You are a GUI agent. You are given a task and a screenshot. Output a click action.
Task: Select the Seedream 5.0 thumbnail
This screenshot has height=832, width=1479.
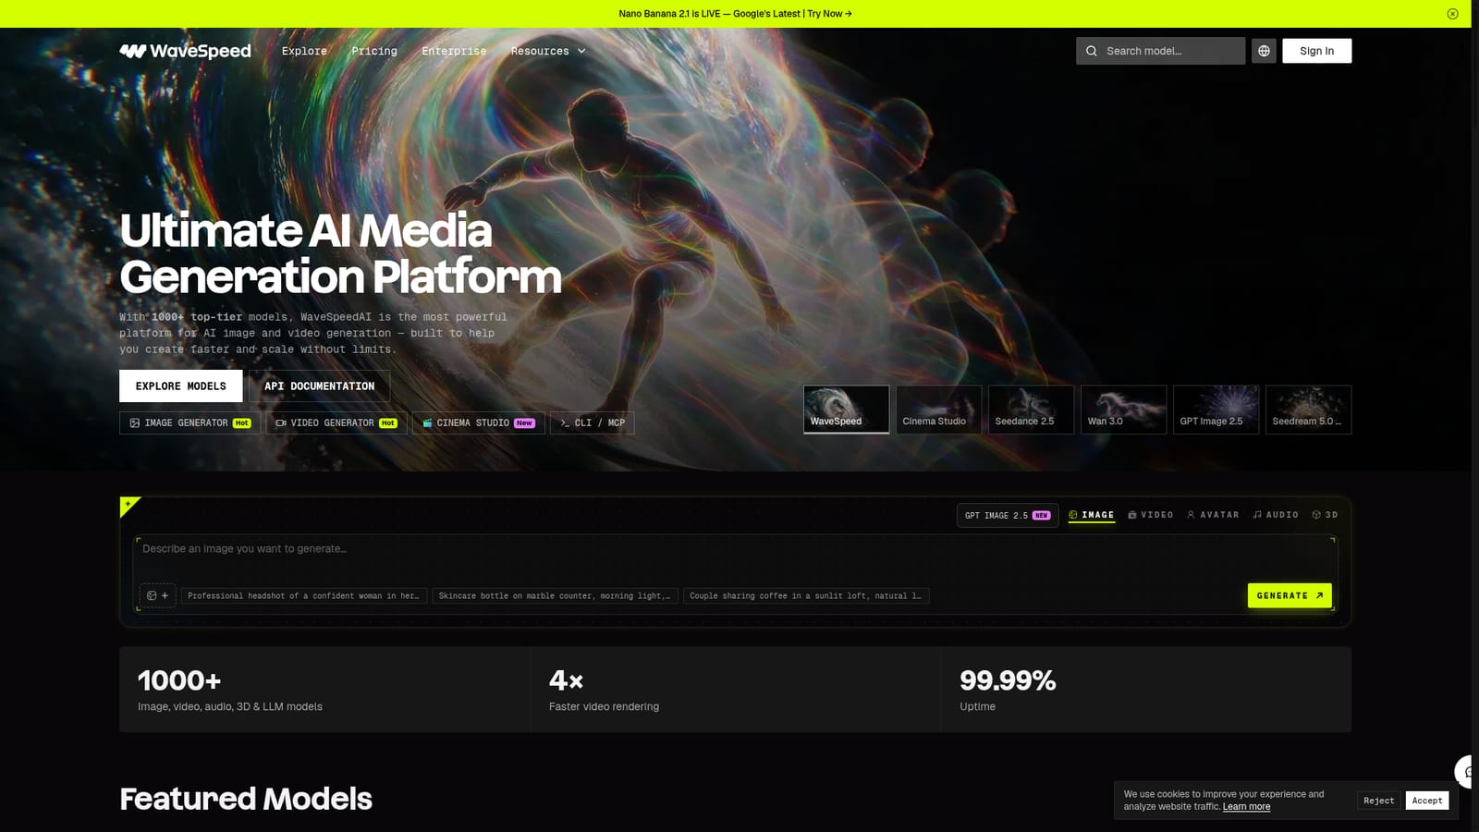pos(1308,410)
